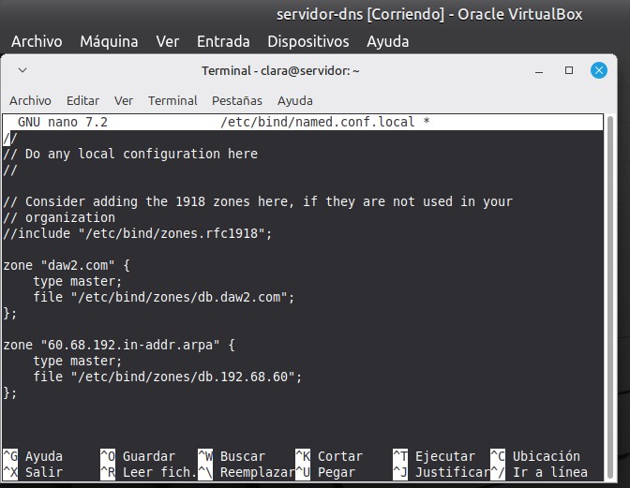Open the terminal window menu chevron

coord(22,70)
